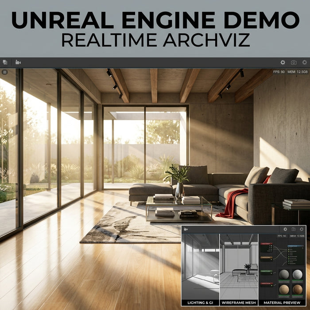Select the white plaster material sphere
The height and width of the screenshot is (310, 310).
[297, 275]
